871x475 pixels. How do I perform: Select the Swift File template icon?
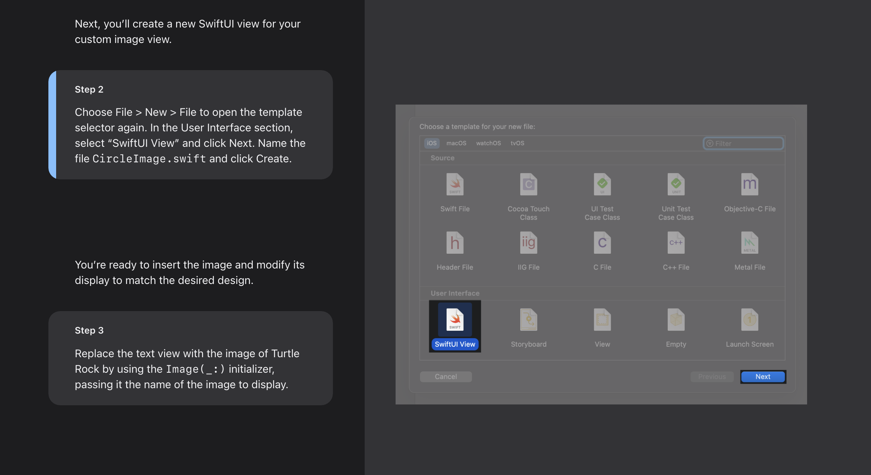455,185
